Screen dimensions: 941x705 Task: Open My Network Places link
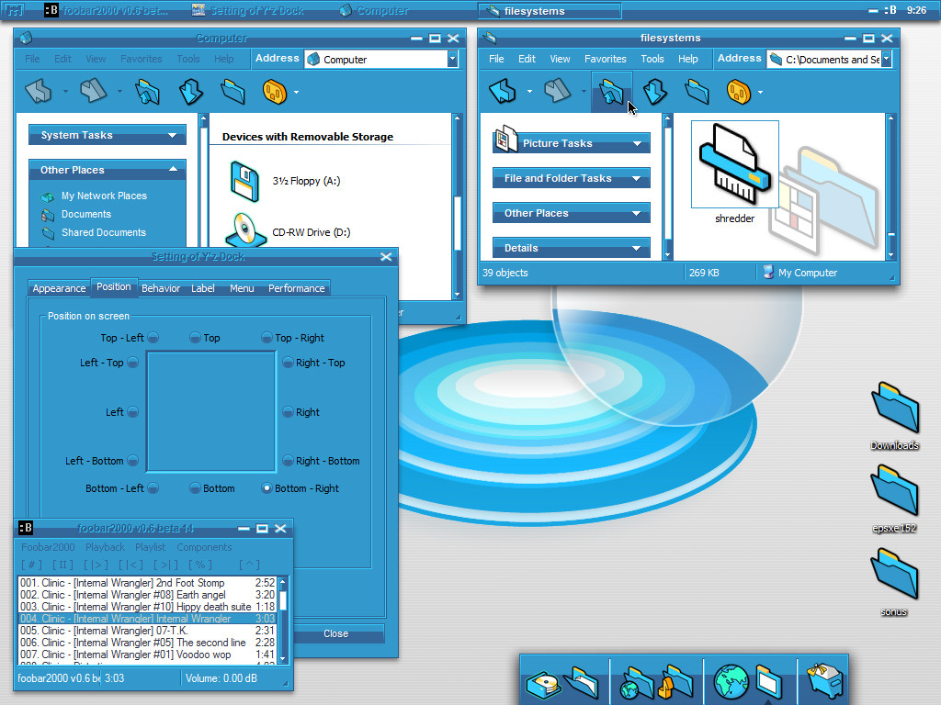click(104, 196)
